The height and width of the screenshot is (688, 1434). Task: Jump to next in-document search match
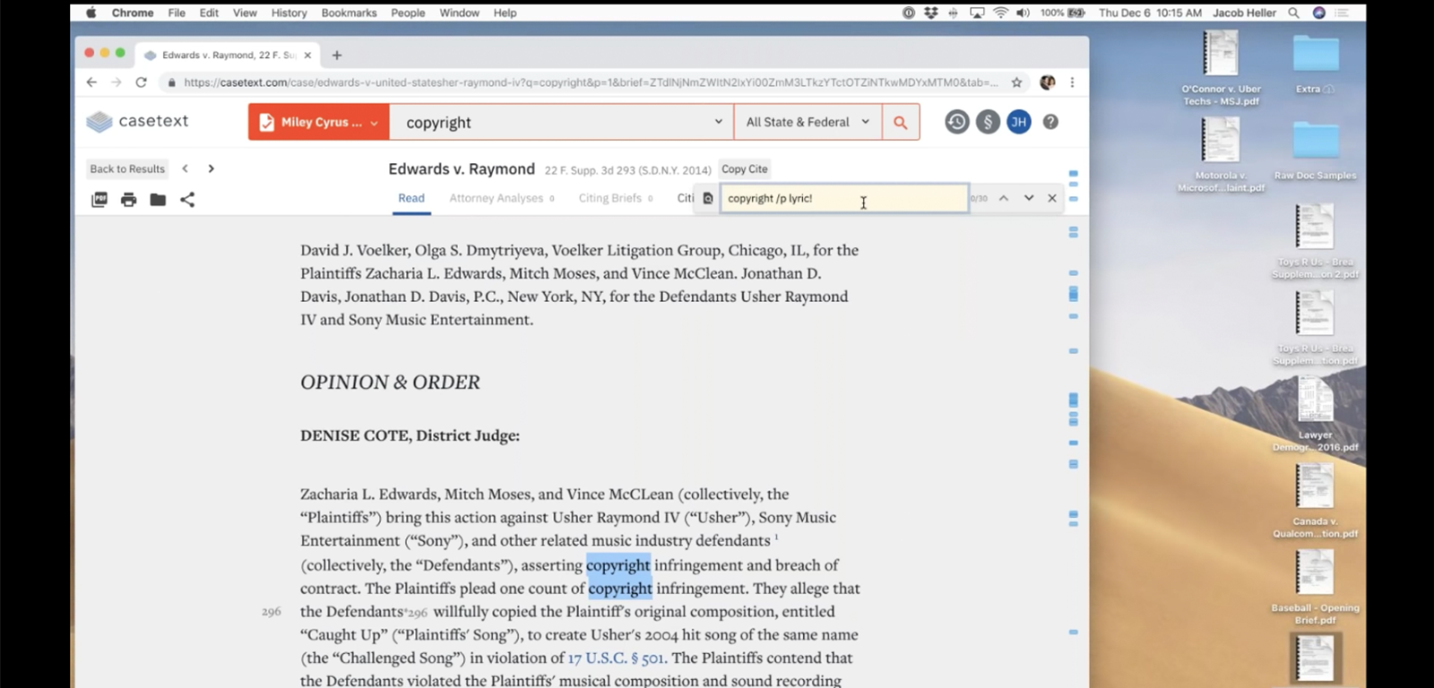tap(1029, 198)
